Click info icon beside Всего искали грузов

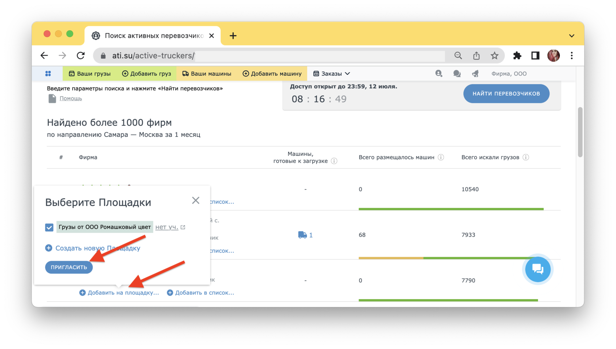tap(526, 157)
